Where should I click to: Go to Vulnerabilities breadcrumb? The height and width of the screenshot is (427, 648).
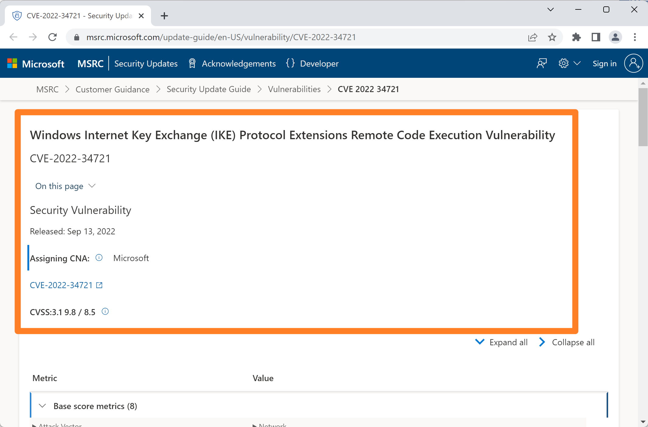(294, 89)
